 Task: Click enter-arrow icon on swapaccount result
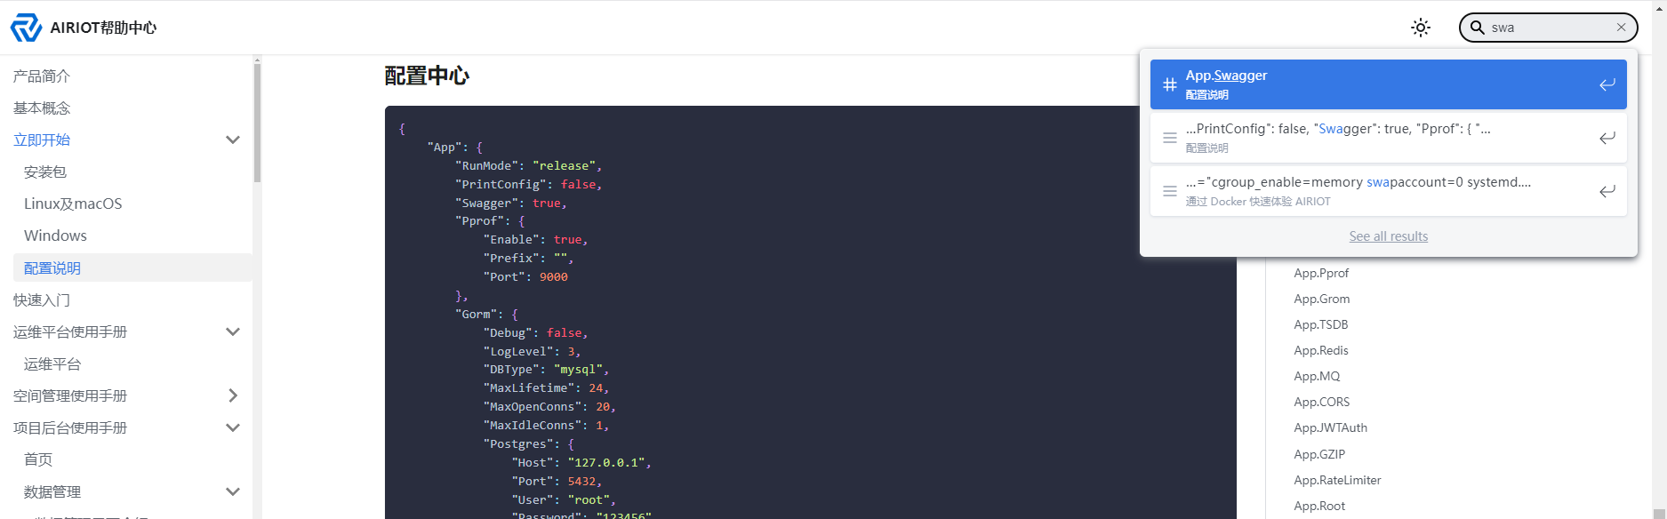1607,191
